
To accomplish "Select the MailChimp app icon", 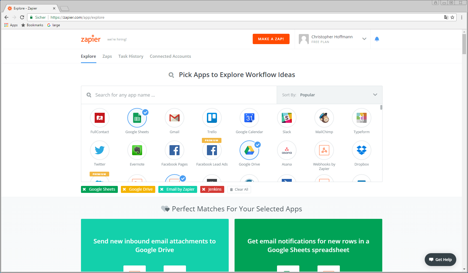I will pyautogui.click(x=324, y=118).
